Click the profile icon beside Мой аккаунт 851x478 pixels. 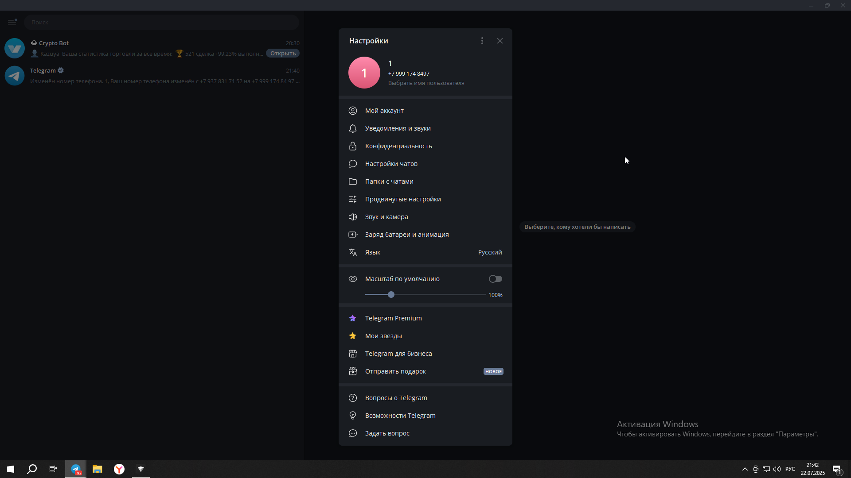coord(353,111)
